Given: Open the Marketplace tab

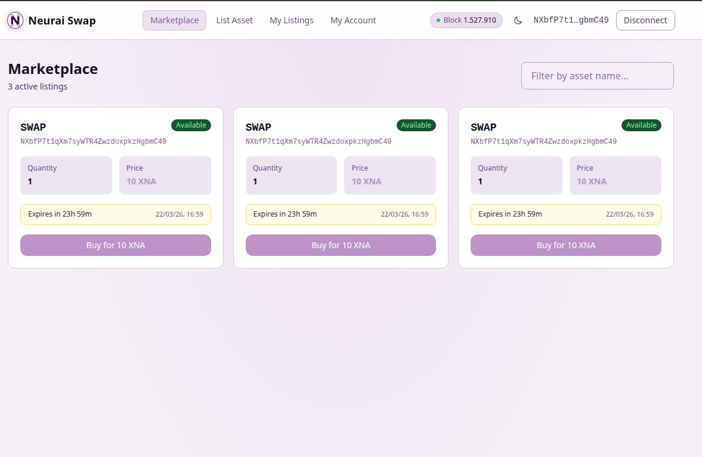Looking at the screenshot, I should 174,20.
